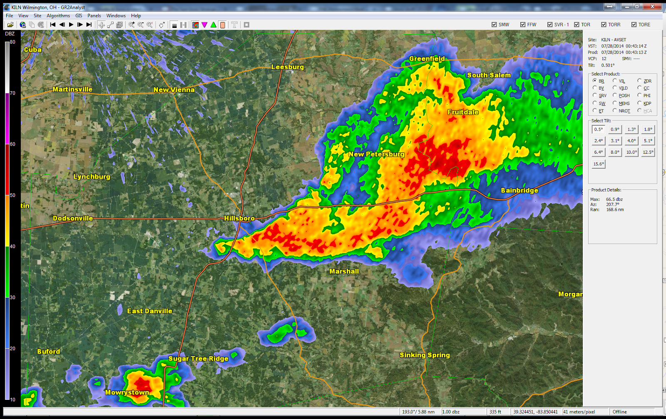
Task: Uncheck the SMW warning checkbox
Action: (494, 24)
